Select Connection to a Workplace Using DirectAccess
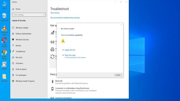The image size is (180, 101). point(74,90)
